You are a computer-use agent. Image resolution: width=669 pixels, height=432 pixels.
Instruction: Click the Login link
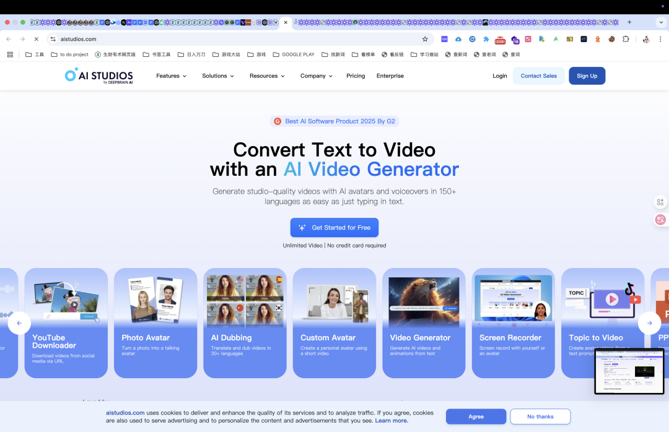click(500, 76)
